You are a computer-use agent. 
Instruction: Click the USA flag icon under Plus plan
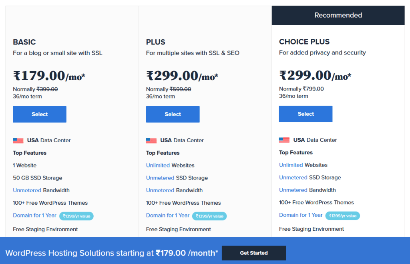151,140
